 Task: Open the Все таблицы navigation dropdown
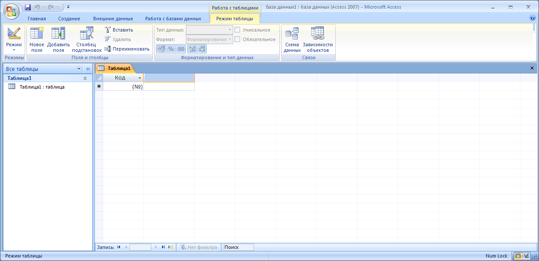pyautogui.click(x=79, y=69)
